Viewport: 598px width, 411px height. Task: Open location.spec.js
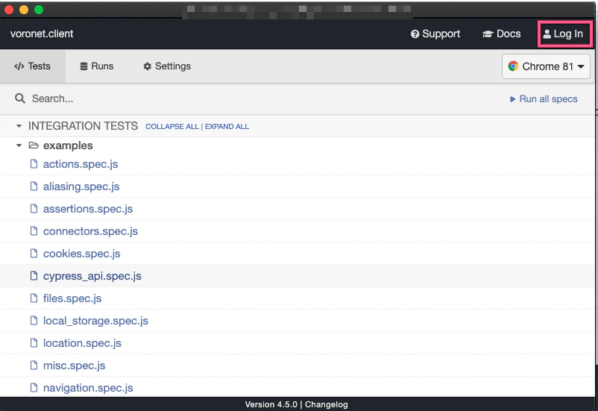tap(82, 343)
